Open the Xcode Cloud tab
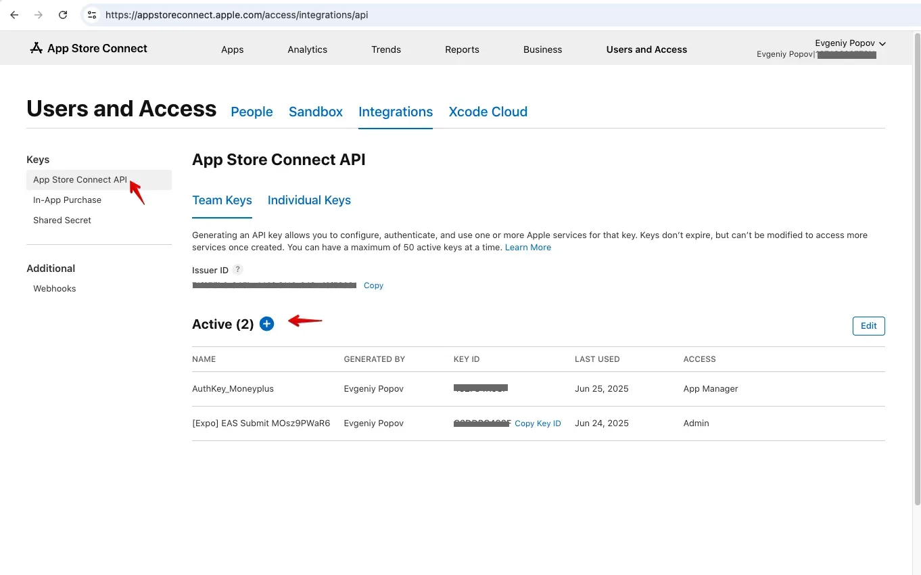Screen dimensions: 921x575 pos(488,112)
